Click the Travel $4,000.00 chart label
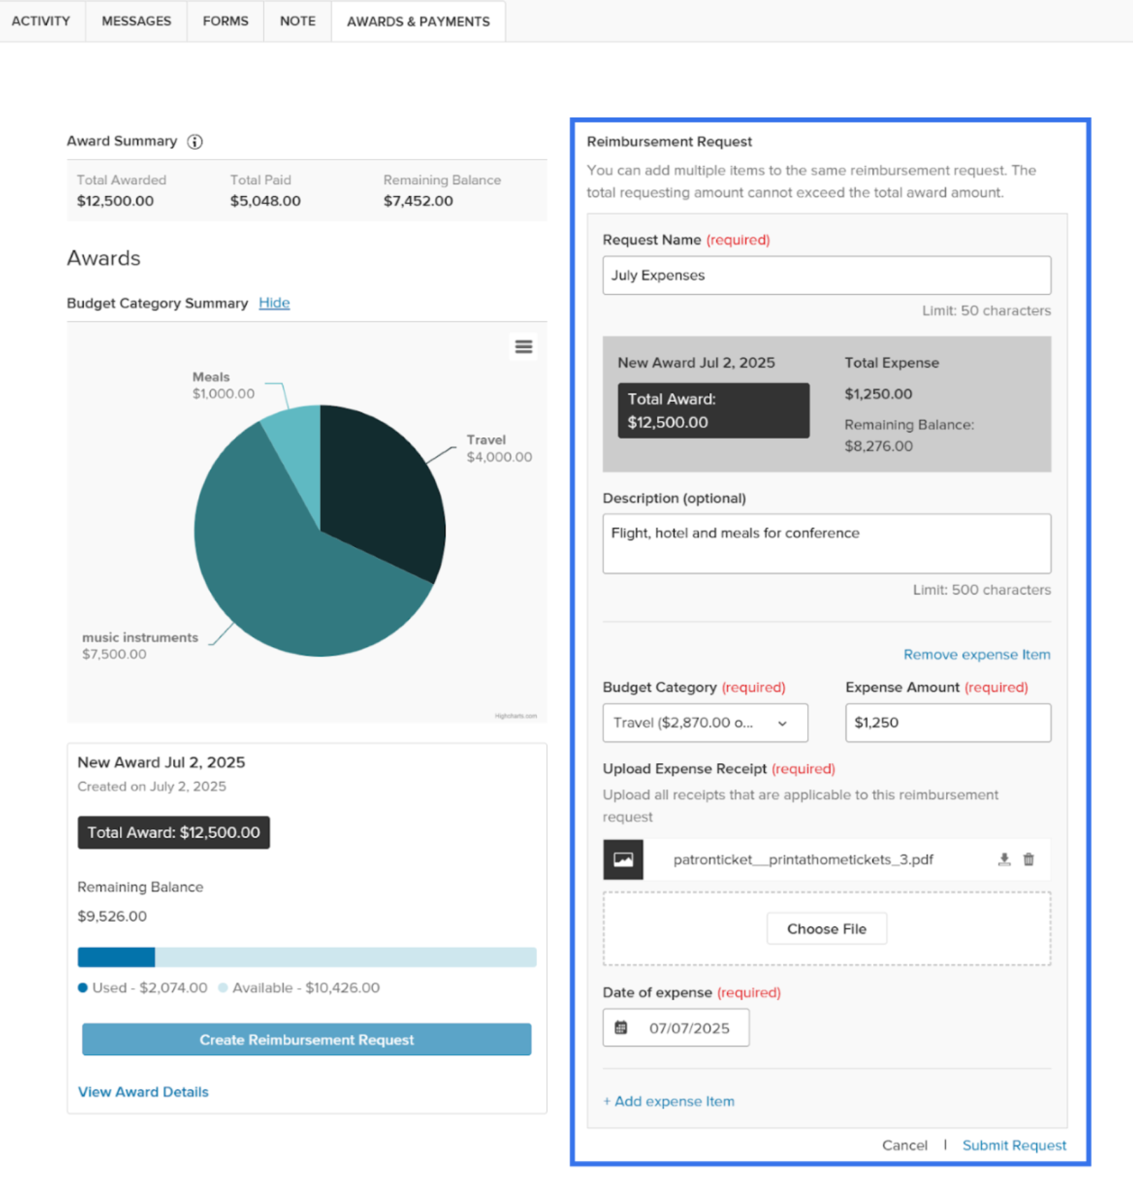 pyautogui.click(x=499, y=448)
